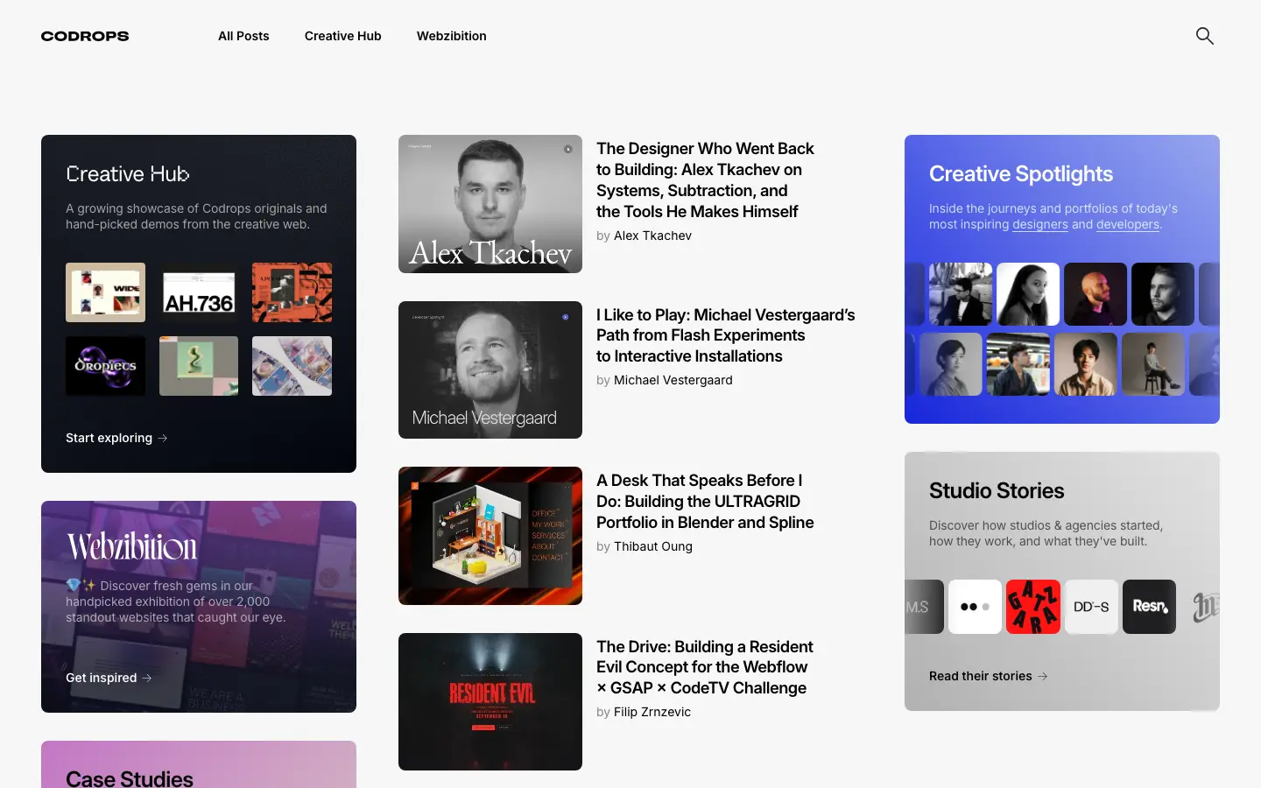Select the seated-on-chair portrait in Creative Spotlights

1153,364
